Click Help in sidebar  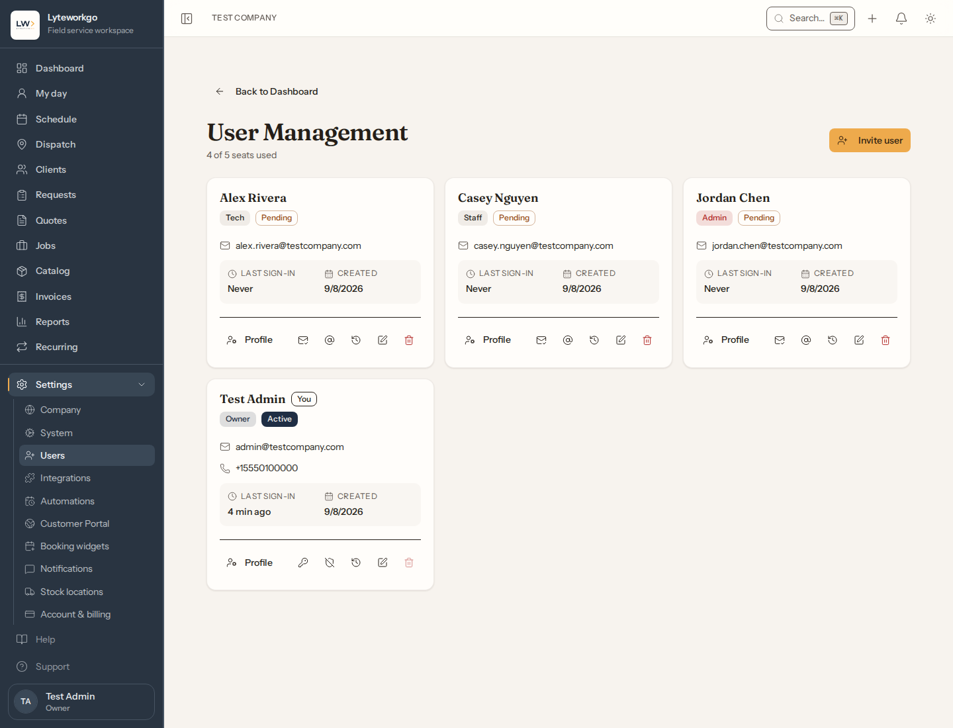[81, 639]
